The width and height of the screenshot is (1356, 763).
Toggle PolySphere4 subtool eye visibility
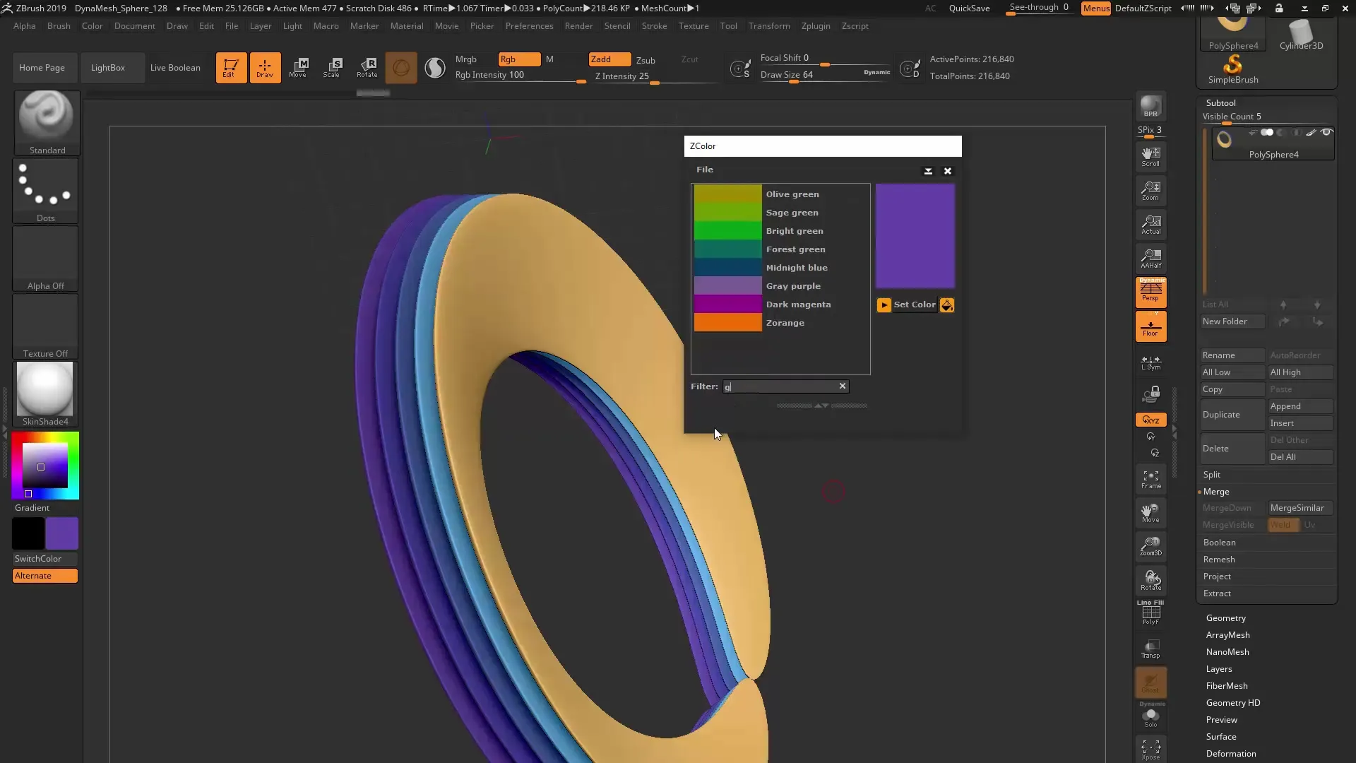[x=1326, y=132]
